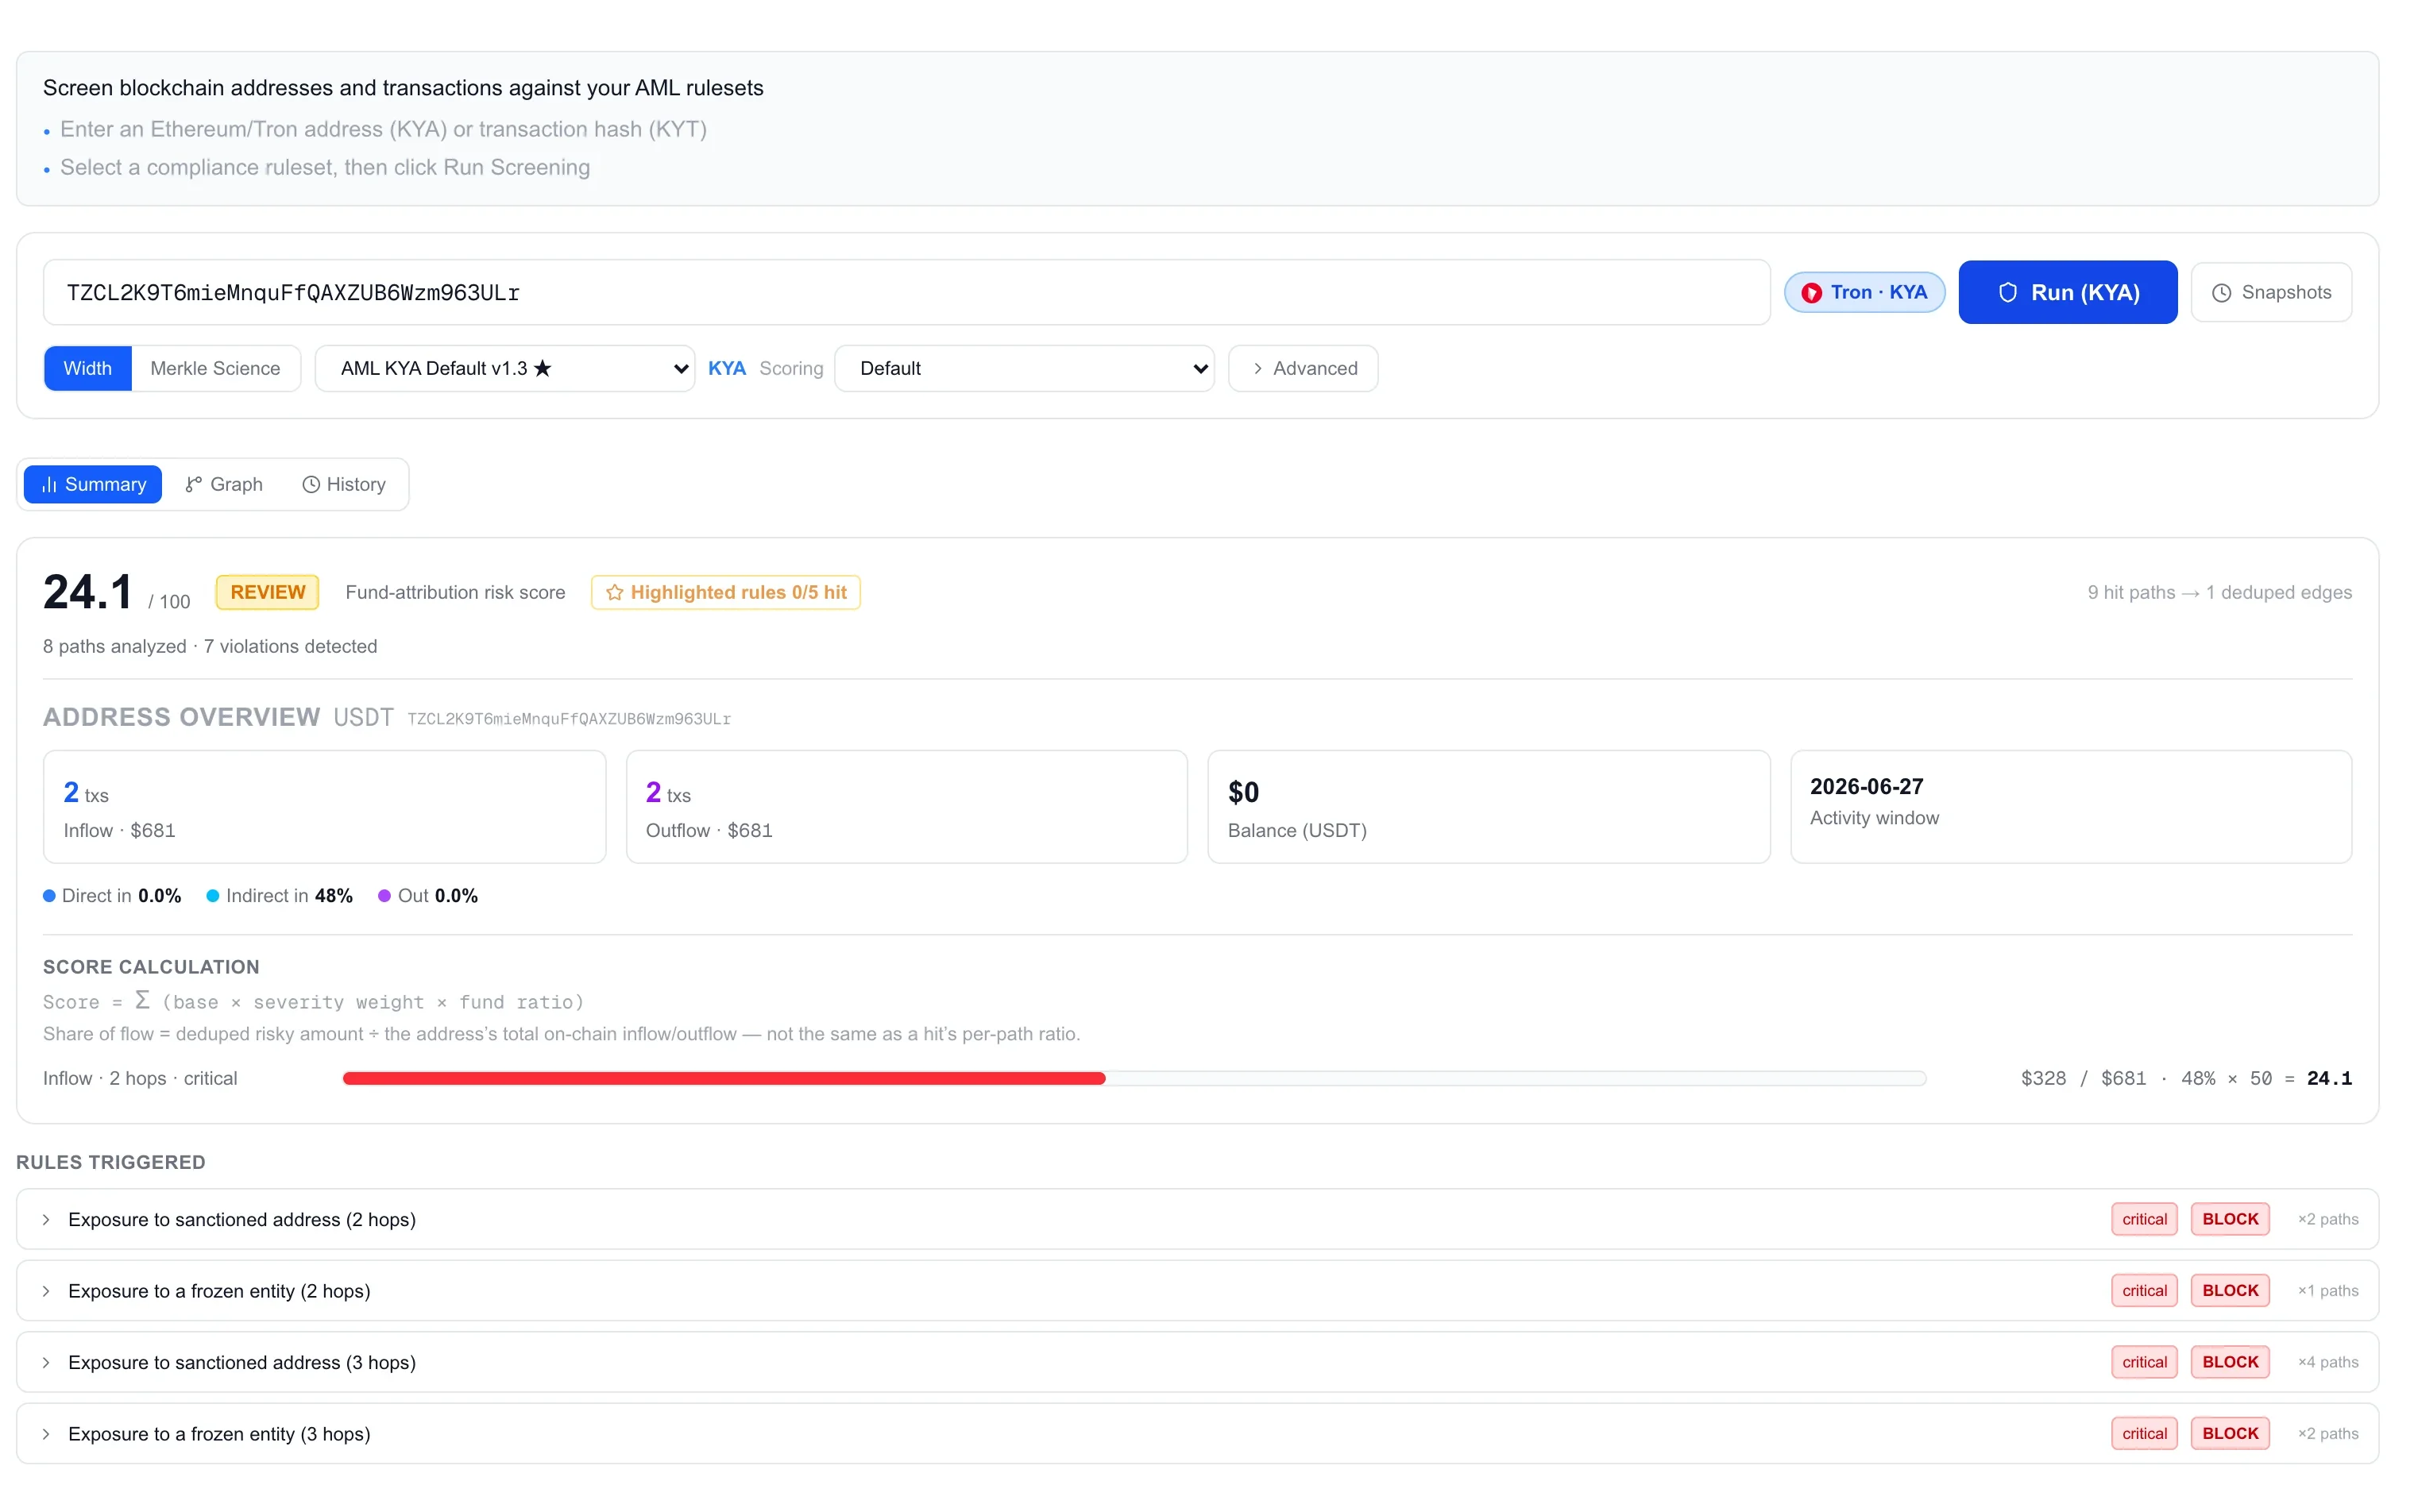
Task: Click the REVIEW status badge
Action: click(x=268, y=592)
